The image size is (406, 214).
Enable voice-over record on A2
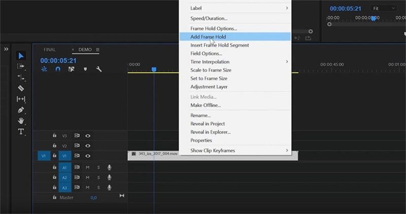coord(109,177)
